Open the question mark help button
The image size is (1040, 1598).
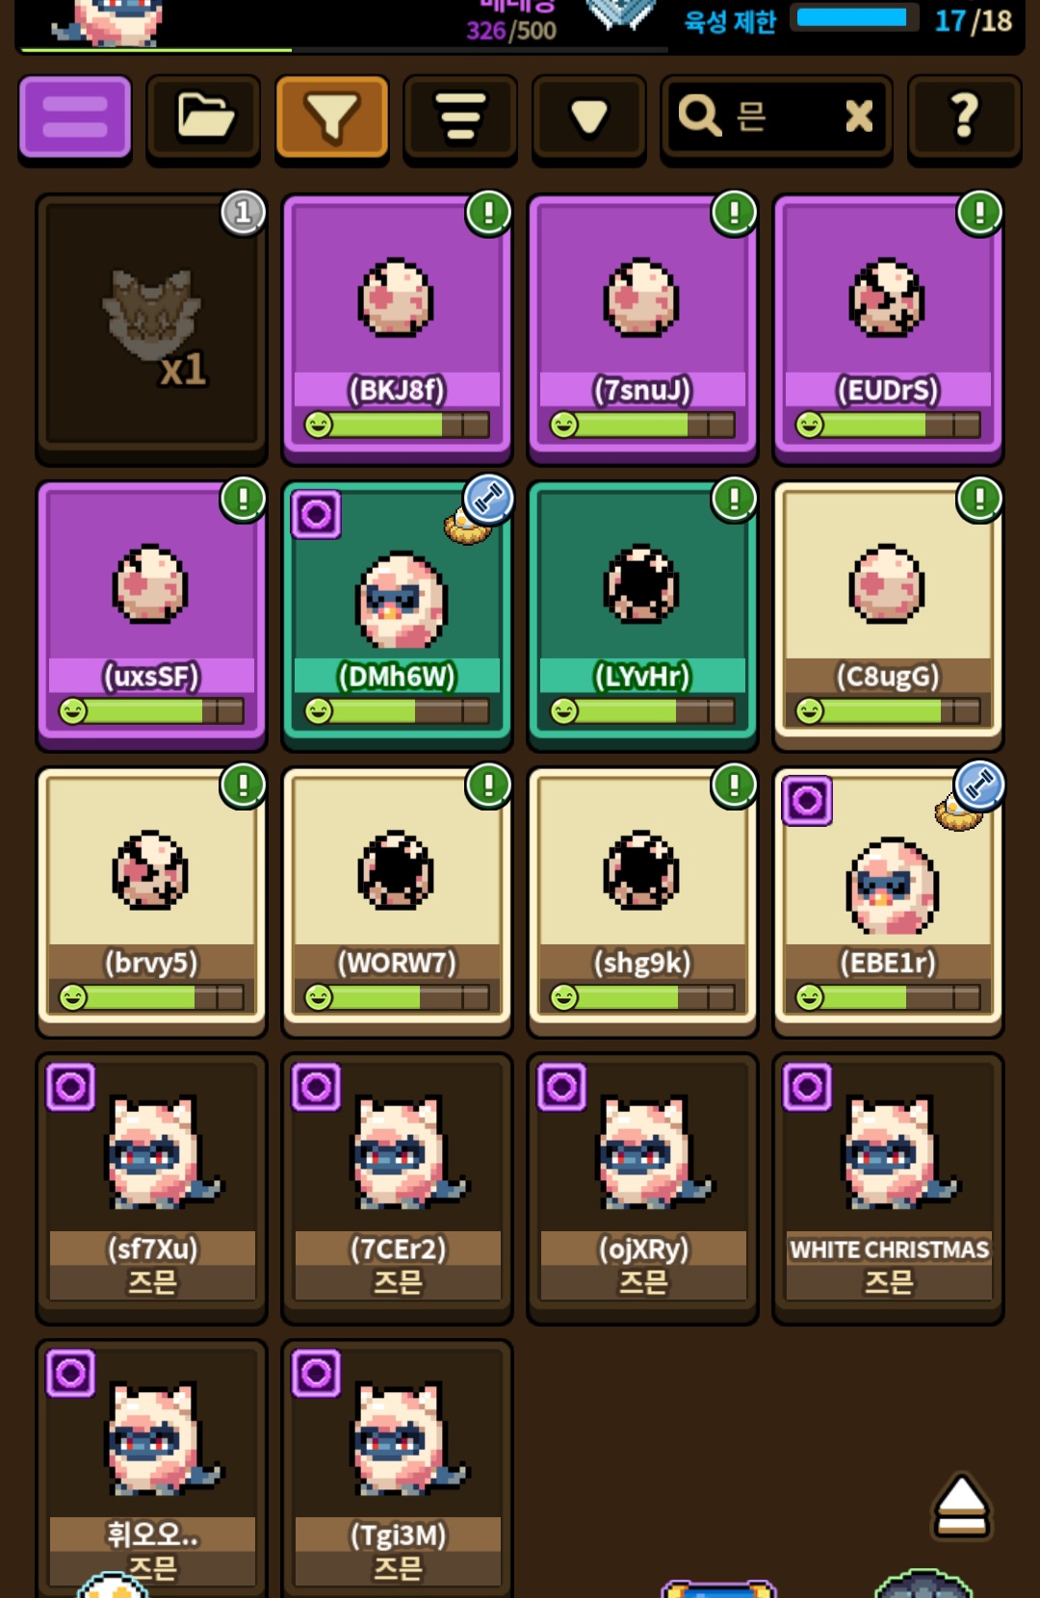coord(965,116)
